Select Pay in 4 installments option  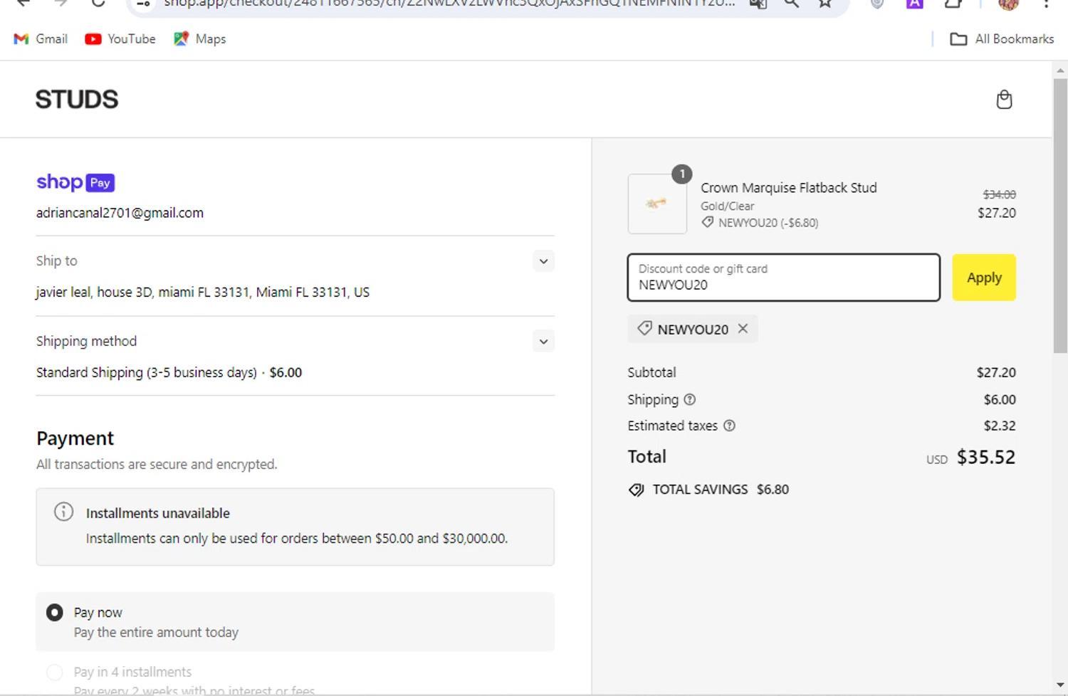55,672
